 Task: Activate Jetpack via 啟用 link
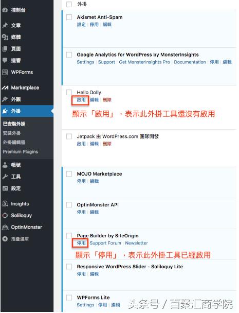pos(81,144)
